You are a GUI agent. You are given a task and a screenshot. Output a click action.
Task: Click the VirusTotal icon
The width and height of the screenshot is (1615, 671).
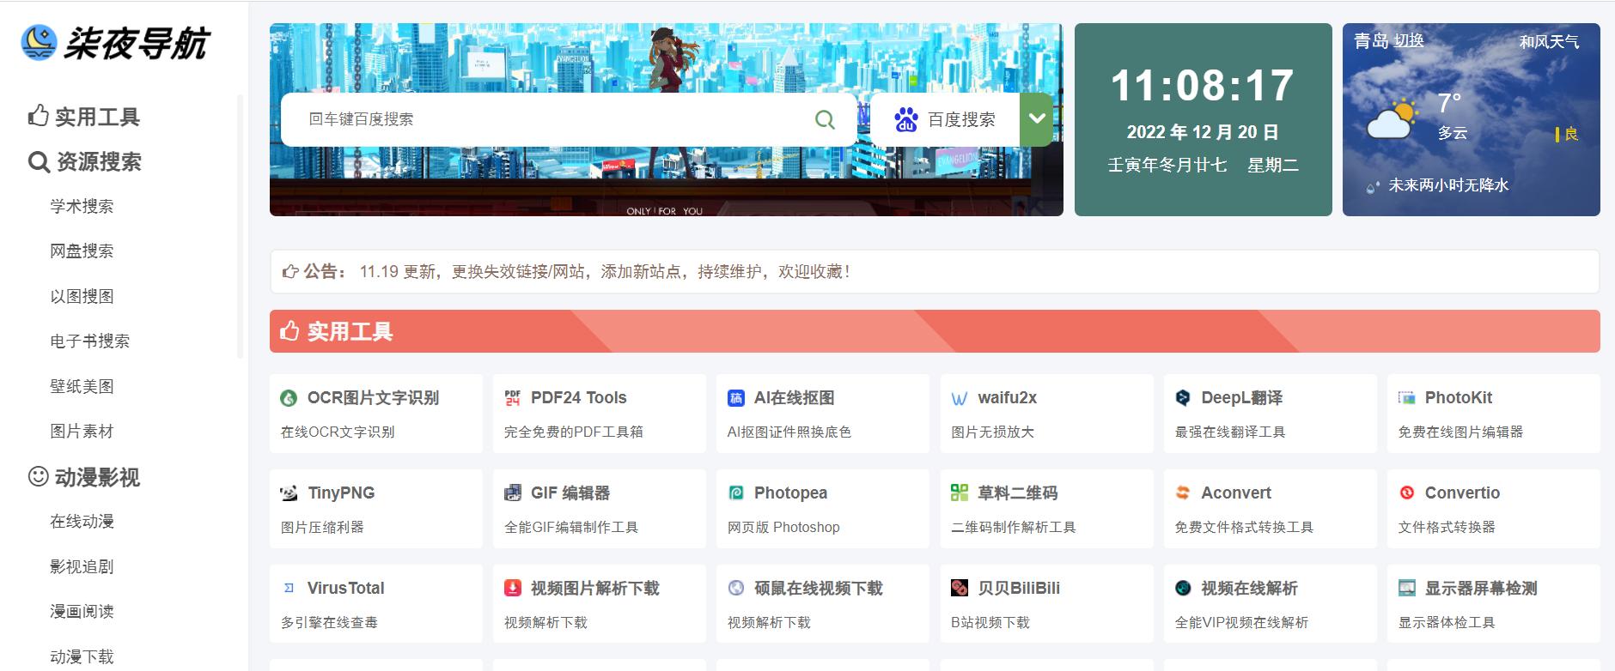(289, 589)
